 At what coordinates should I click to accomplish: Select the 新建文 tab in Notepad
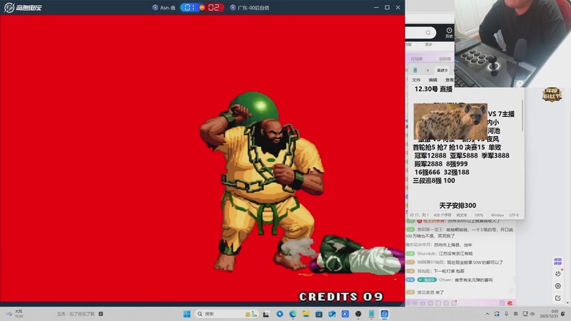[442, 70]
